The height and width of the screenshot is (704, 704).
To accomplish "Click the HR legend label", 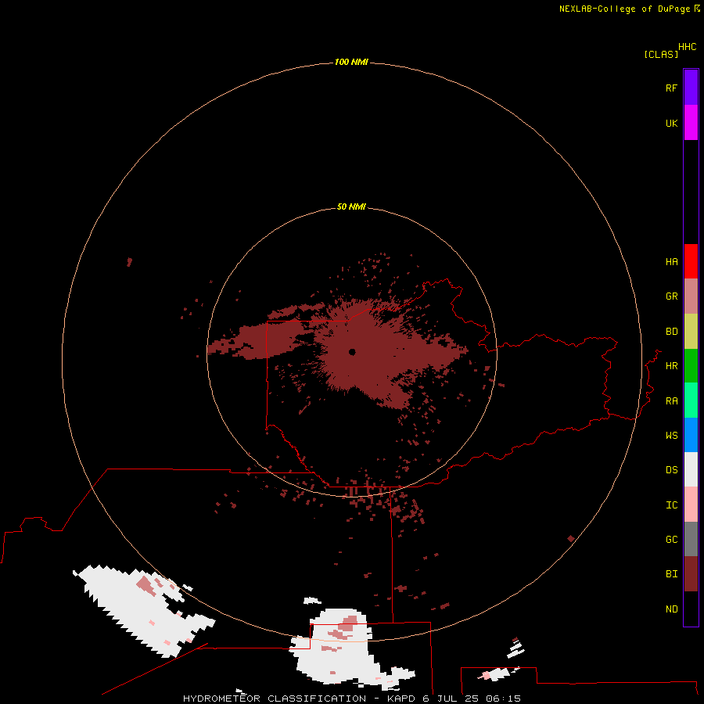I will click(671, 366).
